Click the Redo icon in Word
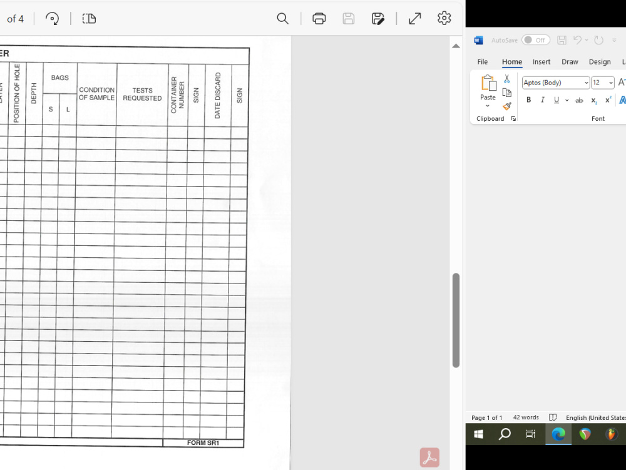Screen dimensions: 626x470 (x=598, y=40)
